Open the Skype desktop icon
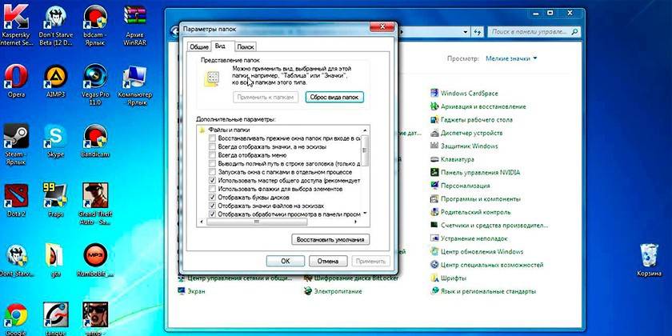This screenshot has height=336, width=672. point(54,138)
